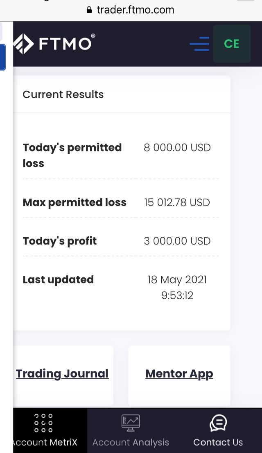Open the CE profile avatar button

click(x=232, y=44)
